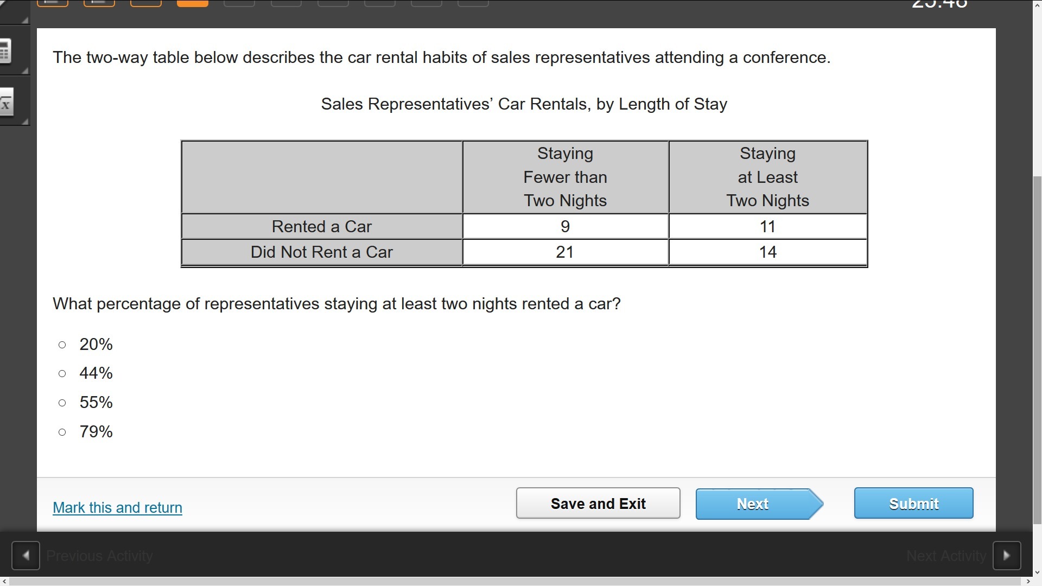Go to the current orange-filled question tab
The image size is (1042, 586).
pos(193,3)
